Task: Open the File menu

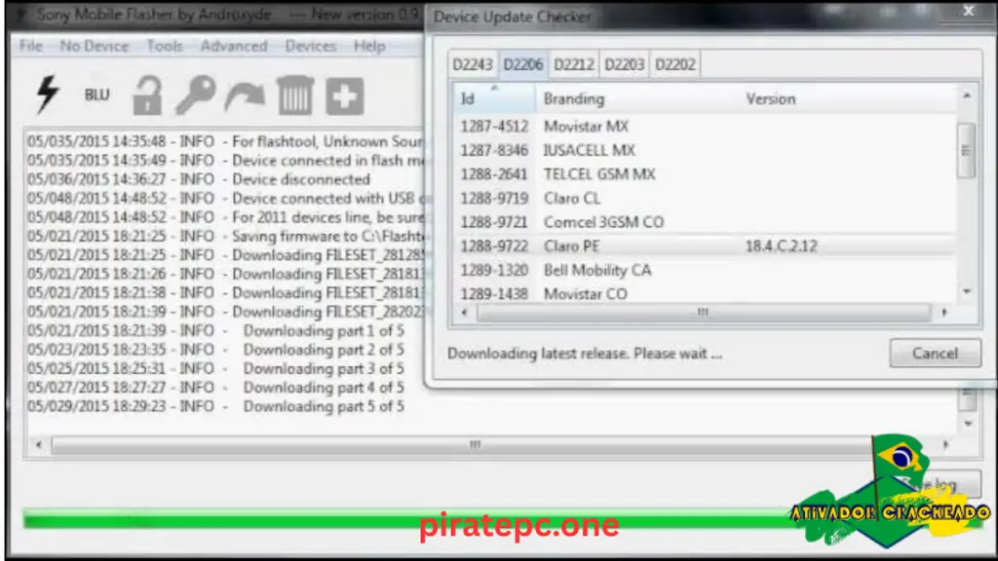Action: (30, 46)
